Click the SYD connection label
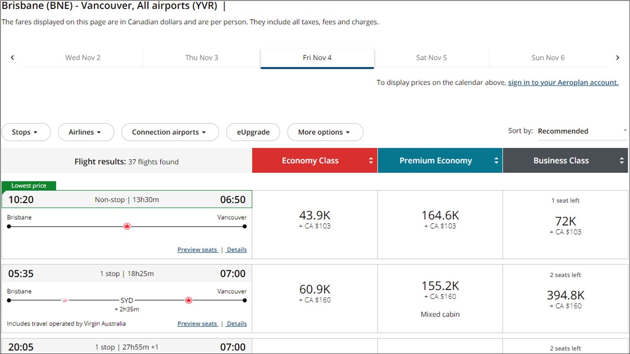Viewport: 630px width, 354px height. tap(127, 300)
